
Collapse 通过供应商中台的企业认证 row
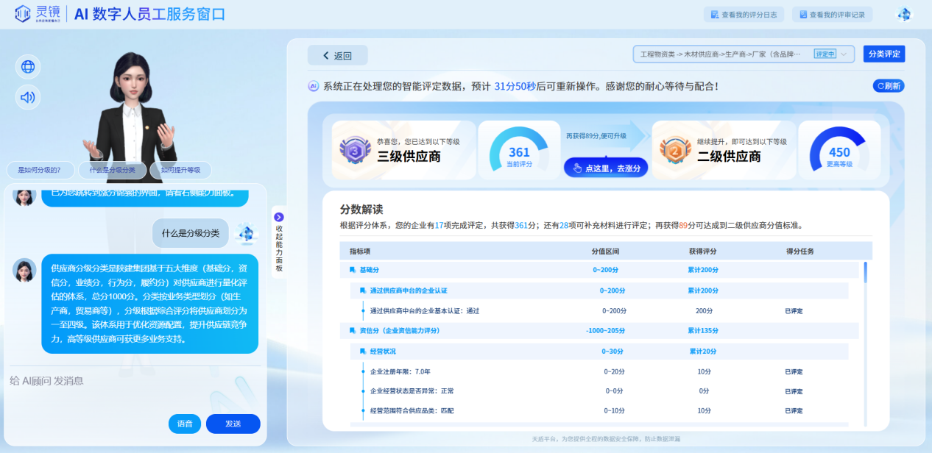[x=408, y=290]
